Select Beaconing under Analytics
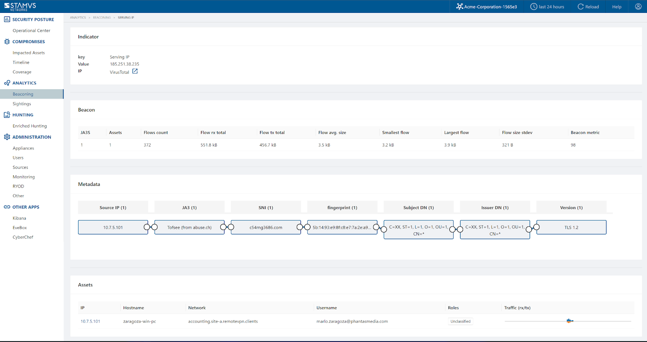Screen dimensions: 647x342 [x=32, y=94]
